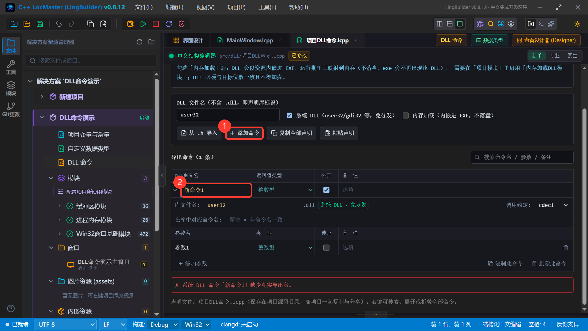
Task: Toggle 公开 checkbox for 新命令1
Action: [326, 190]
